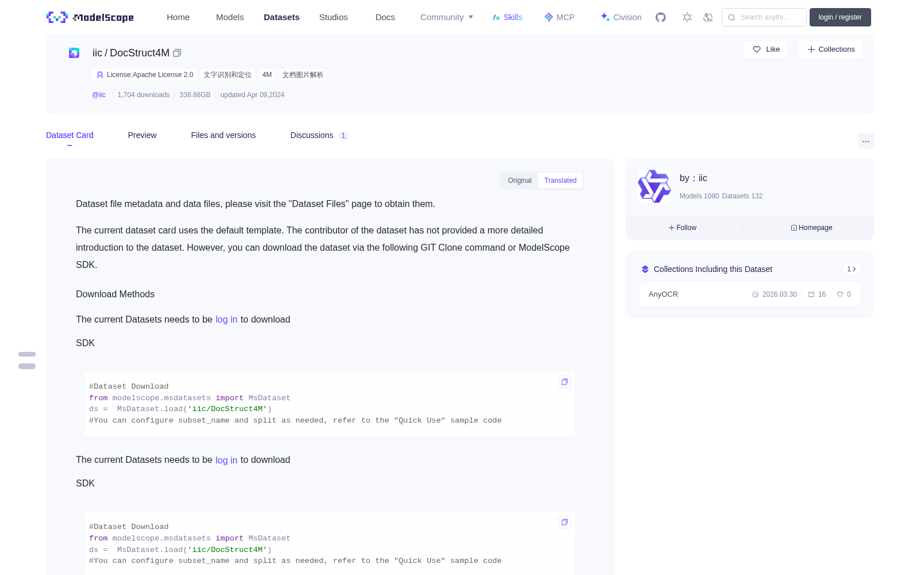Select the Dataset Card tab
The image size is (920, 575).
[70, 135]
